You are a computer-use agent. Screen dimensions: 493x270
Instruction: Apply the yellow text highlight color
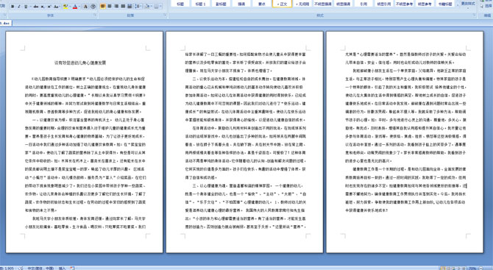point(65,7)
